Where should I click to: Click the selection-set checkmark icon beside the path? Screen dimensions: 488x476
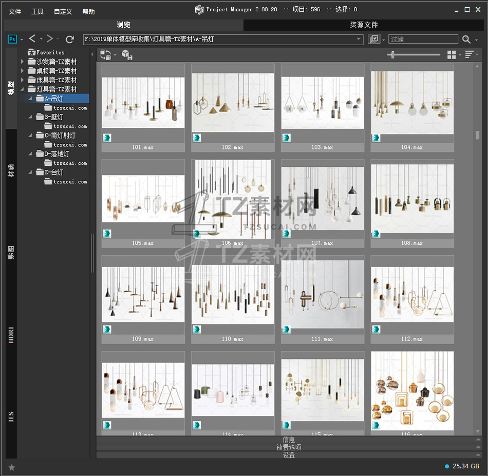pyautogui.click(x=374, y=39)
